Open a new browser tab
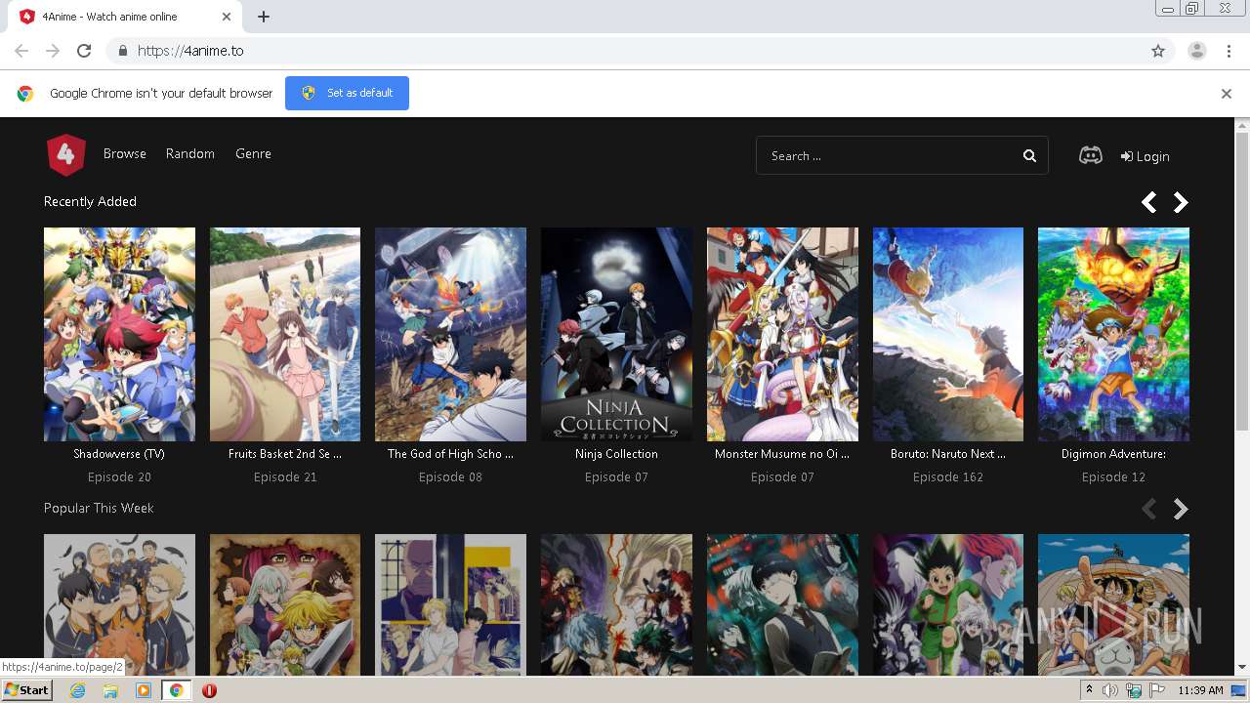Image resolution: width=1250 pixels, height=703 pixels. 264,17
